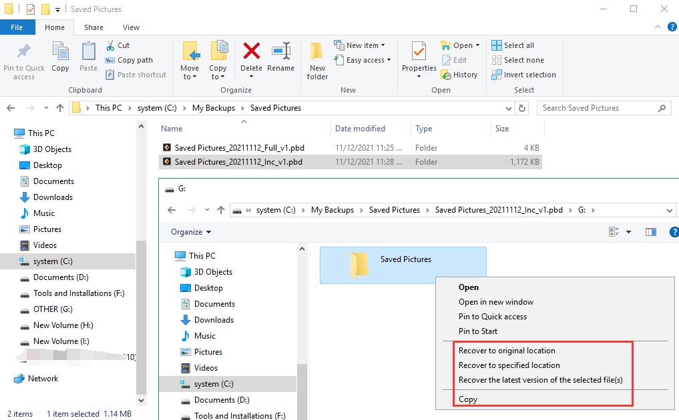Go back in the outer Explorer window
679x420 pixels.
point(11,108)
